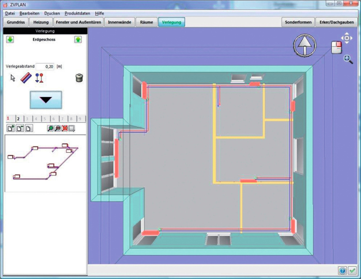The height and width of the screenshot is (279, 361).
Task: Click the Verlegung panel header
Action: pyautogui.click(x=45, y=31)
